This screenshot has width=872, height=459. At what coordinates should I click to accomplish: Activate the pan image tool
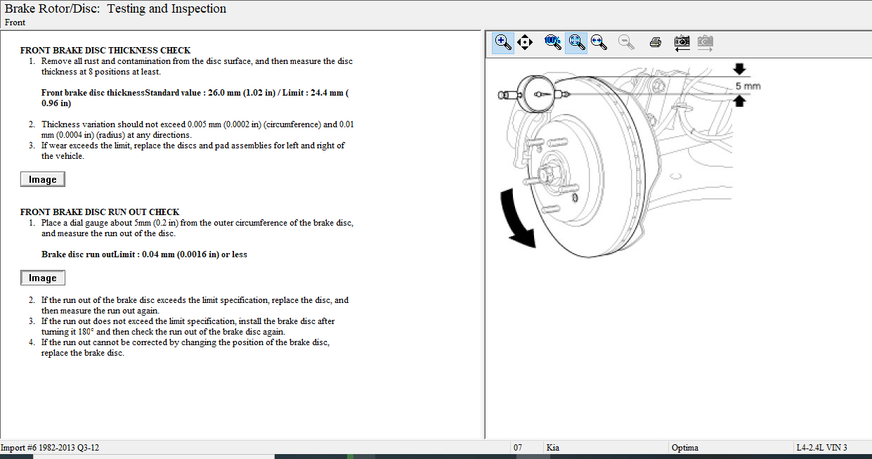tap(525, 42)
